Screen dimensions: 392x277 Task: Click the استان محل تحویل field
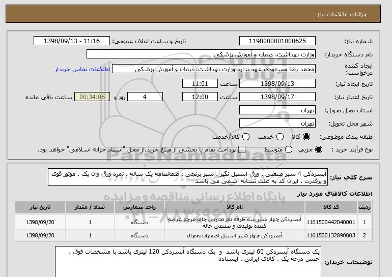point(277,110)
